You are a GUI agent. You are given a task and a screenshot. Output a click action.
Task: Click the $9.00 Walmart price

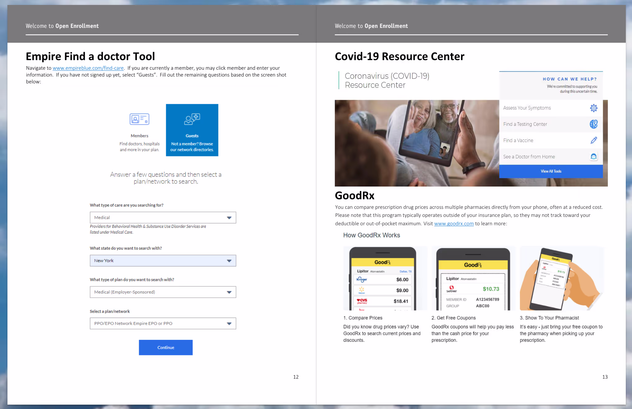point(402,290)
